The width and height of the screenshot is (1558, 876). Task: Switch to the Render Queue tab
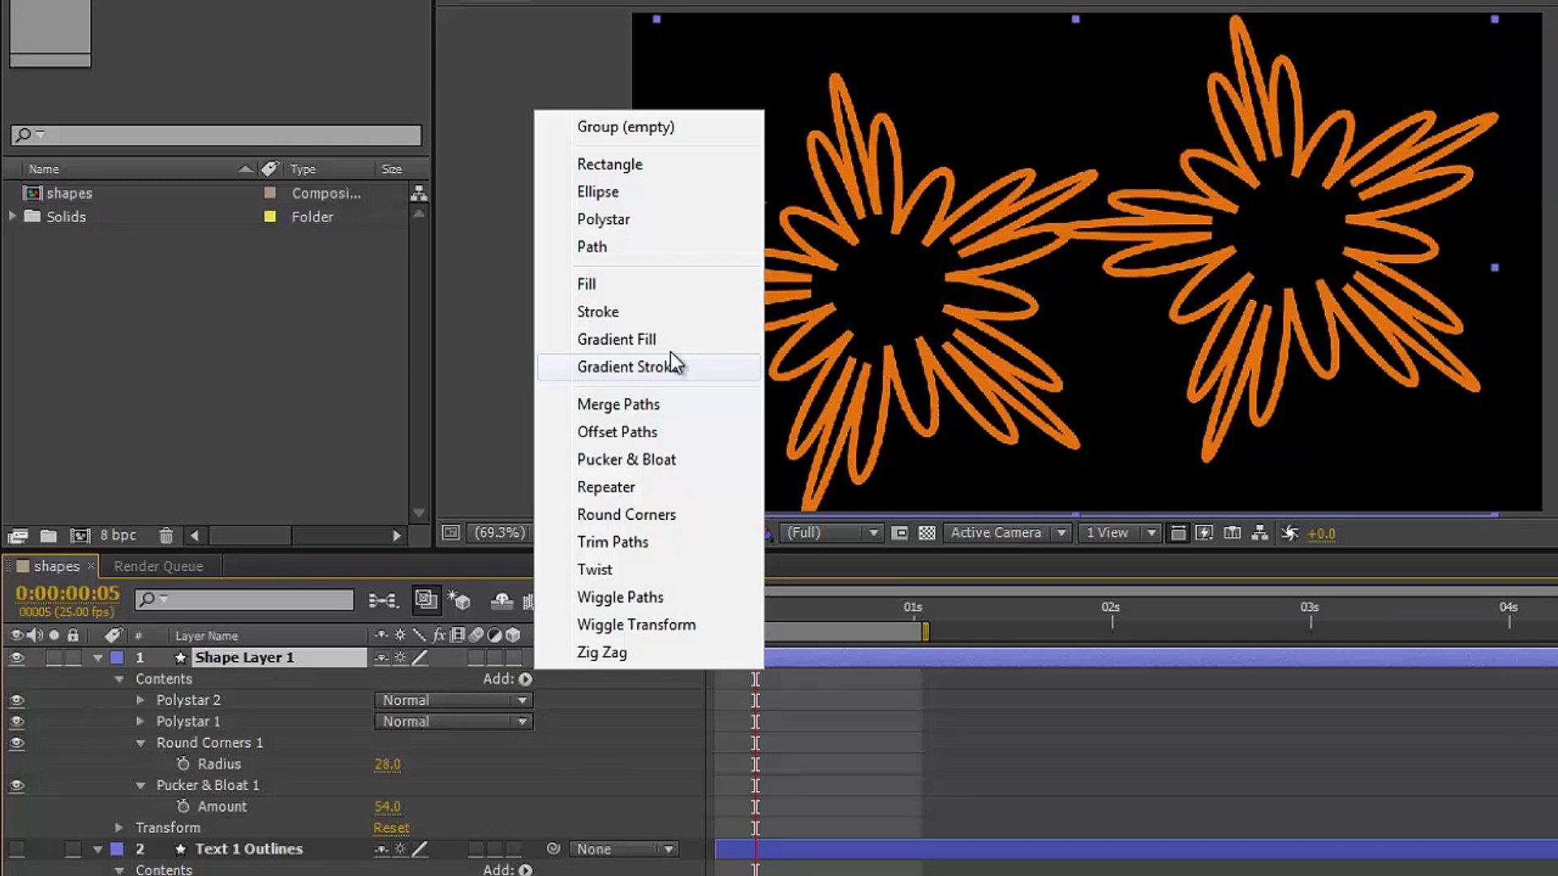tap(158, 566)
